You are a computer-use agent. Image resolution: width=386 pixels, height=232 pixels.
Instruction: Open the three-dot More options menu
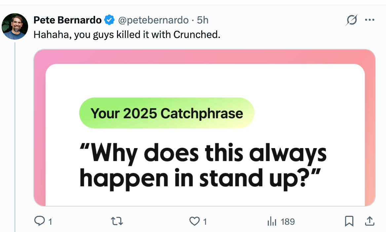point(369,20)
